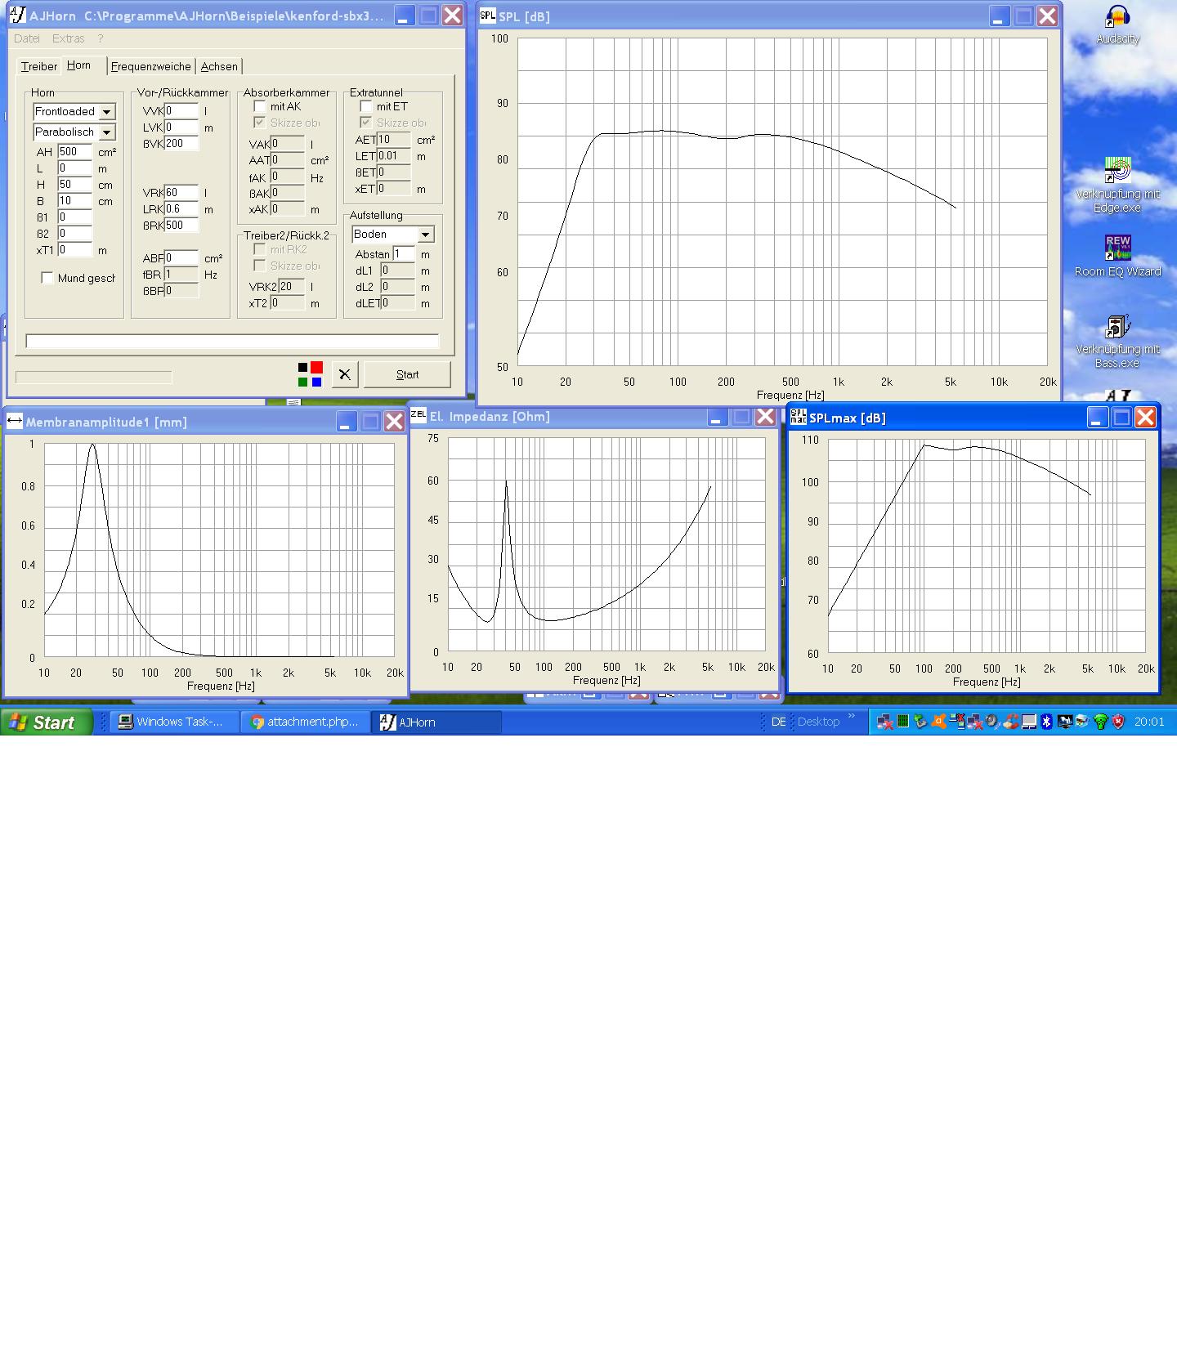The height and width of the screenshot is (1346, 1177).
Task: Click the AH horn area input field
Action: pos(74,152)
